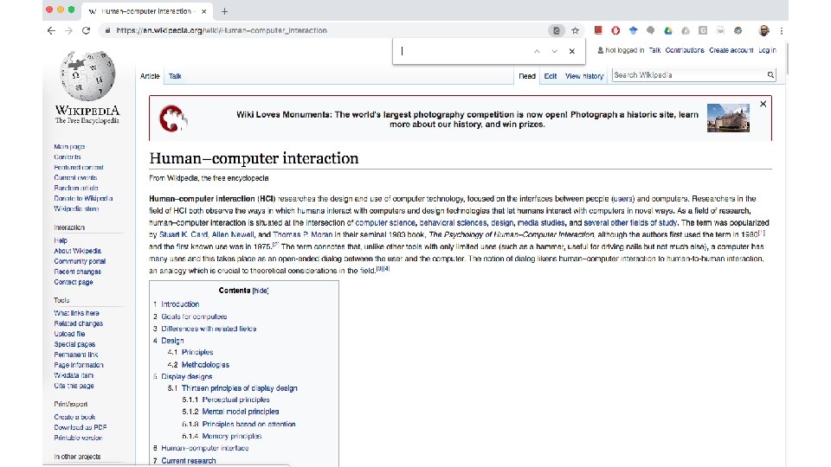
Task: Open Download as PDF link
Action: click(80, 427)
